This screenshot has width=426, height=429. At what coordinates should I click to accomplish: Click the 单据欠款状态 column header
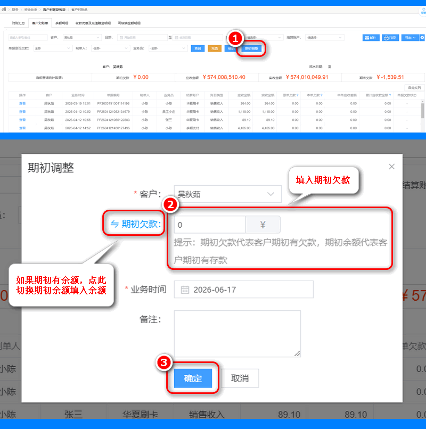coord(407,95)
